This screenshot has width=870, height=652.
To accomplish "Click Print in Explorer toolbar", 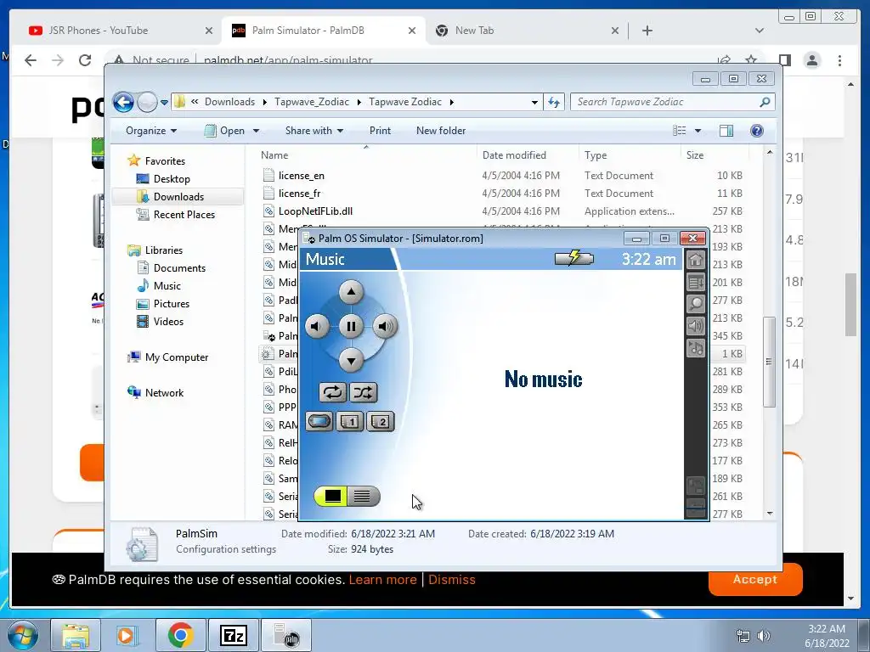I will [x=380, y=131].
